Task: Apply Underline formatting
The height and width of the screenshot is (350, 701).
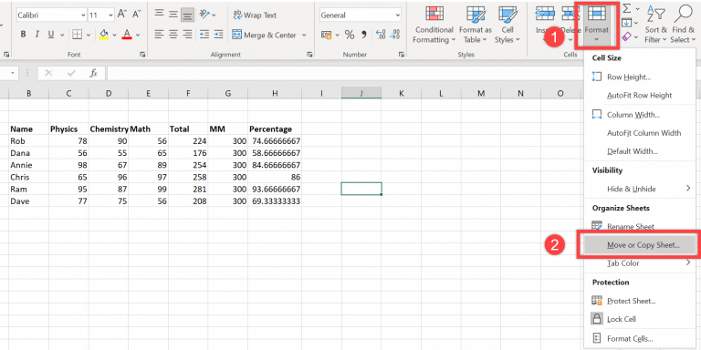Action: pyautogui.click(x=50, y=35)
